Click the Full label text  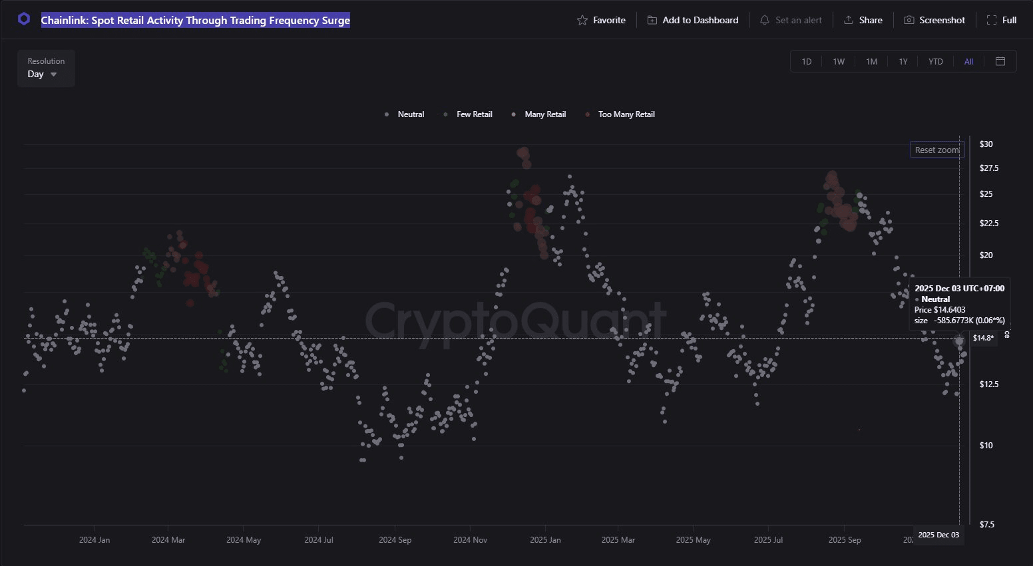tap(1010, 20)
